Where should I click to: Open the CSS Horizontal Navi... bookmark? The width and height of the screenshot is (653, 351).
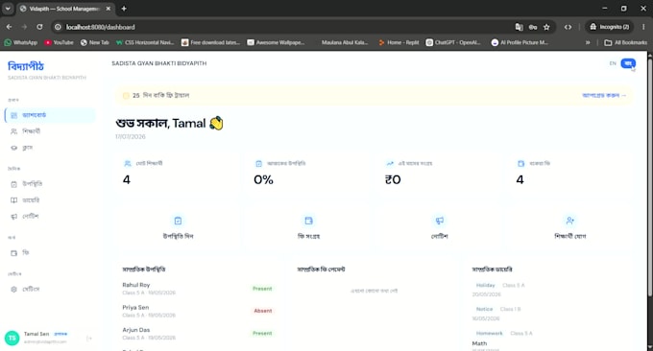pos(145,42)
